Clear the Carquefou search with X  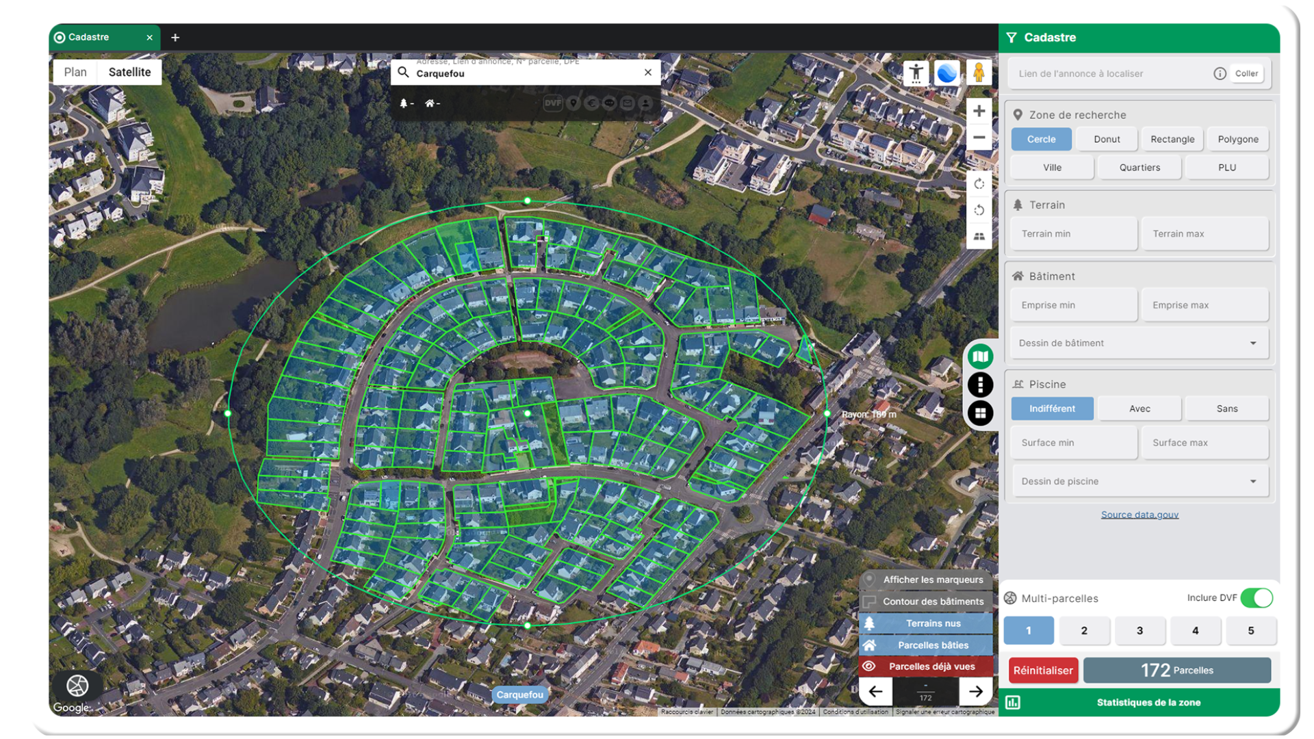click(x=648, y=73)
